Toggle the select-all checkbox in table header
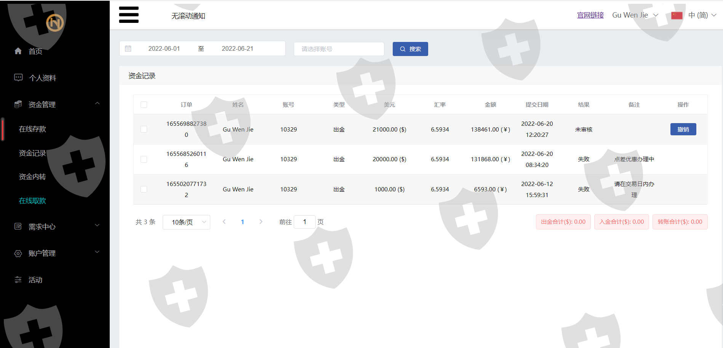Image resolution: width=723 pixels, height=348 pixels. coord(144,105)
